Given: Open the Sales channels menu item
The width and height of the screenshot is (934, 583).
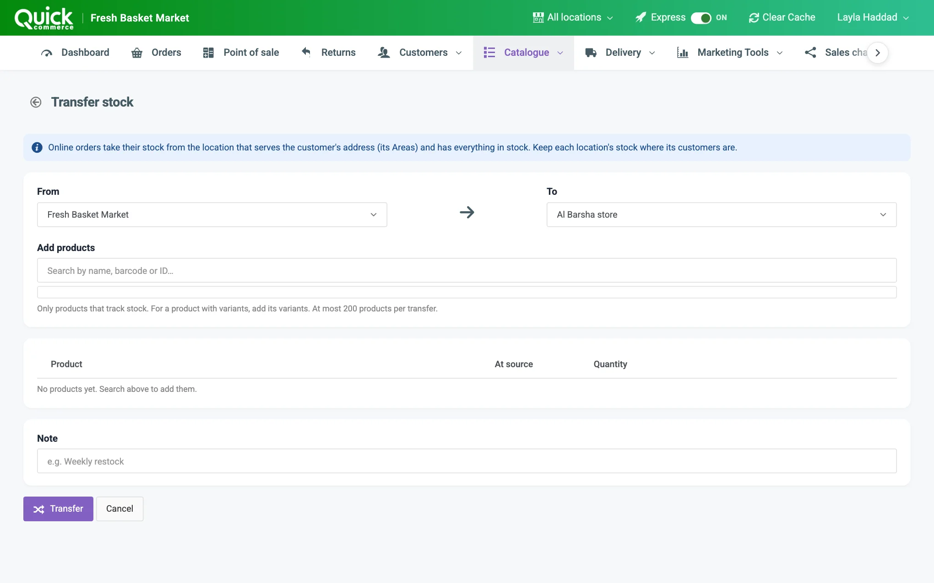Looking at the screenshot, I should (x=836, y=53).
